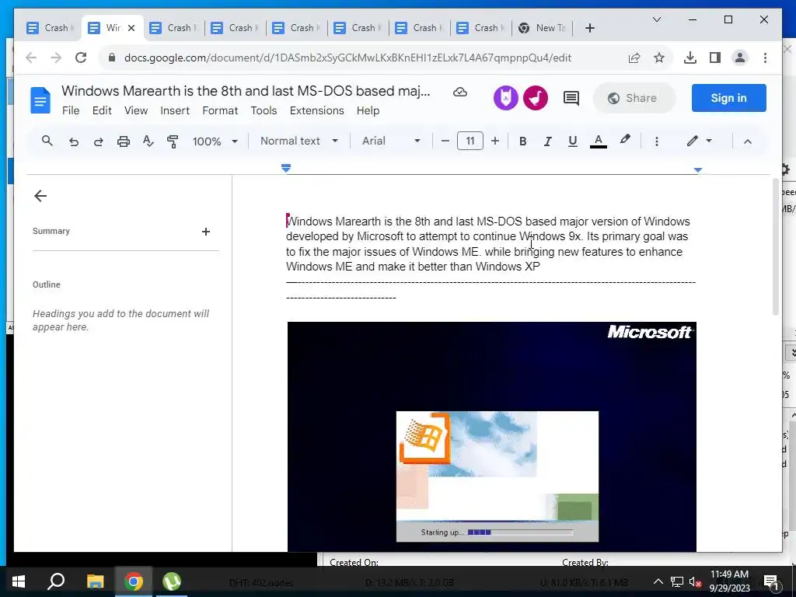796x597 pixels.
Task: Close the active Win document tab
Action: coord(131,28)
